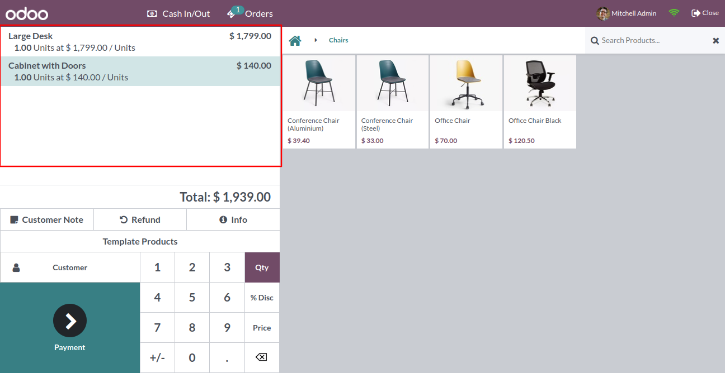Open Cash In/Out from top bar
This screenshot has width=725, height=373.
click(178, 13)
